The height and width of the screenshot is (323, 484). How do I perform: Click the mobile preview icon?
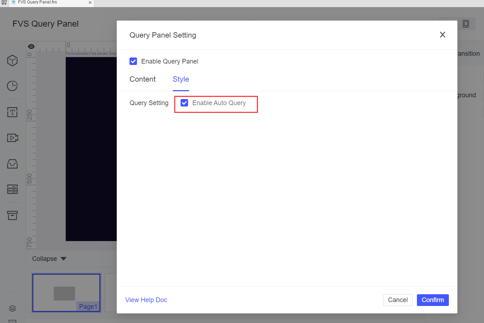(x=466, y=23)
